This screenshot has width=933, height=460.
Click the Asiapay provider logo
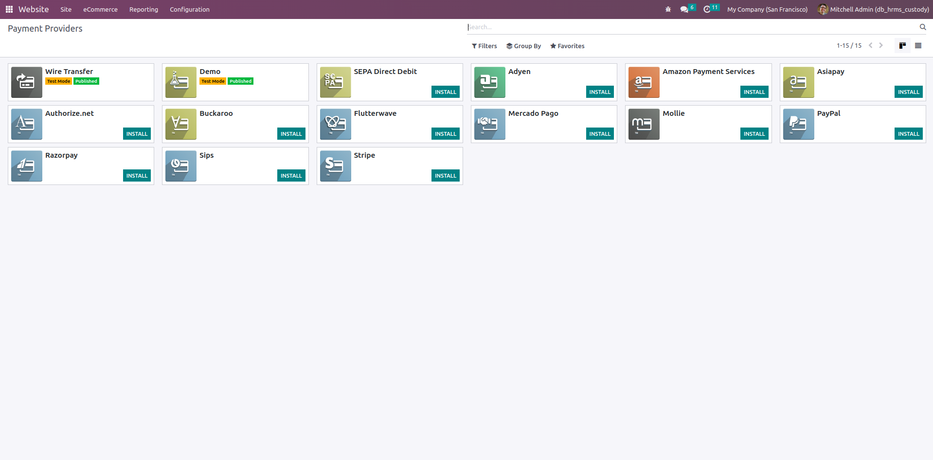coord(799,82)
